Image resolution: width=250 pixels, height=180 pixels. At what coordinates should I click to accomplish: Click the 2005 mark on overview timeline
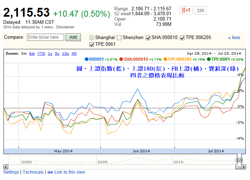click(103, 162)
